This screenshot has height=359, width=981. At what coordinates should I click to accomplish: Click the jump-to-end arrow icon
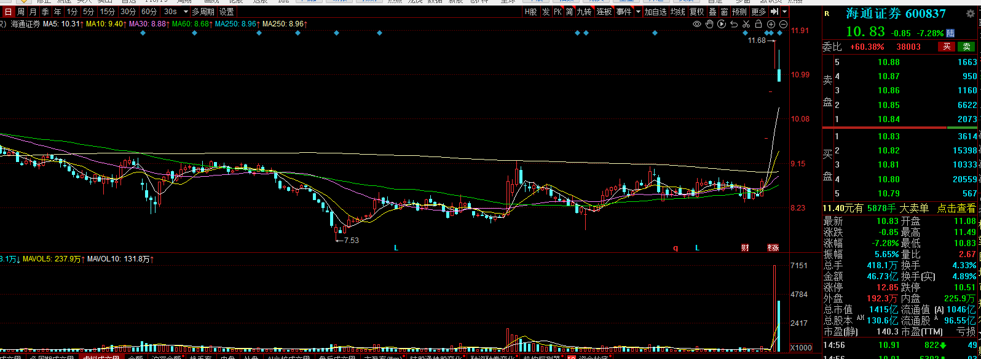pyautogui.click(x=774, y=12)
